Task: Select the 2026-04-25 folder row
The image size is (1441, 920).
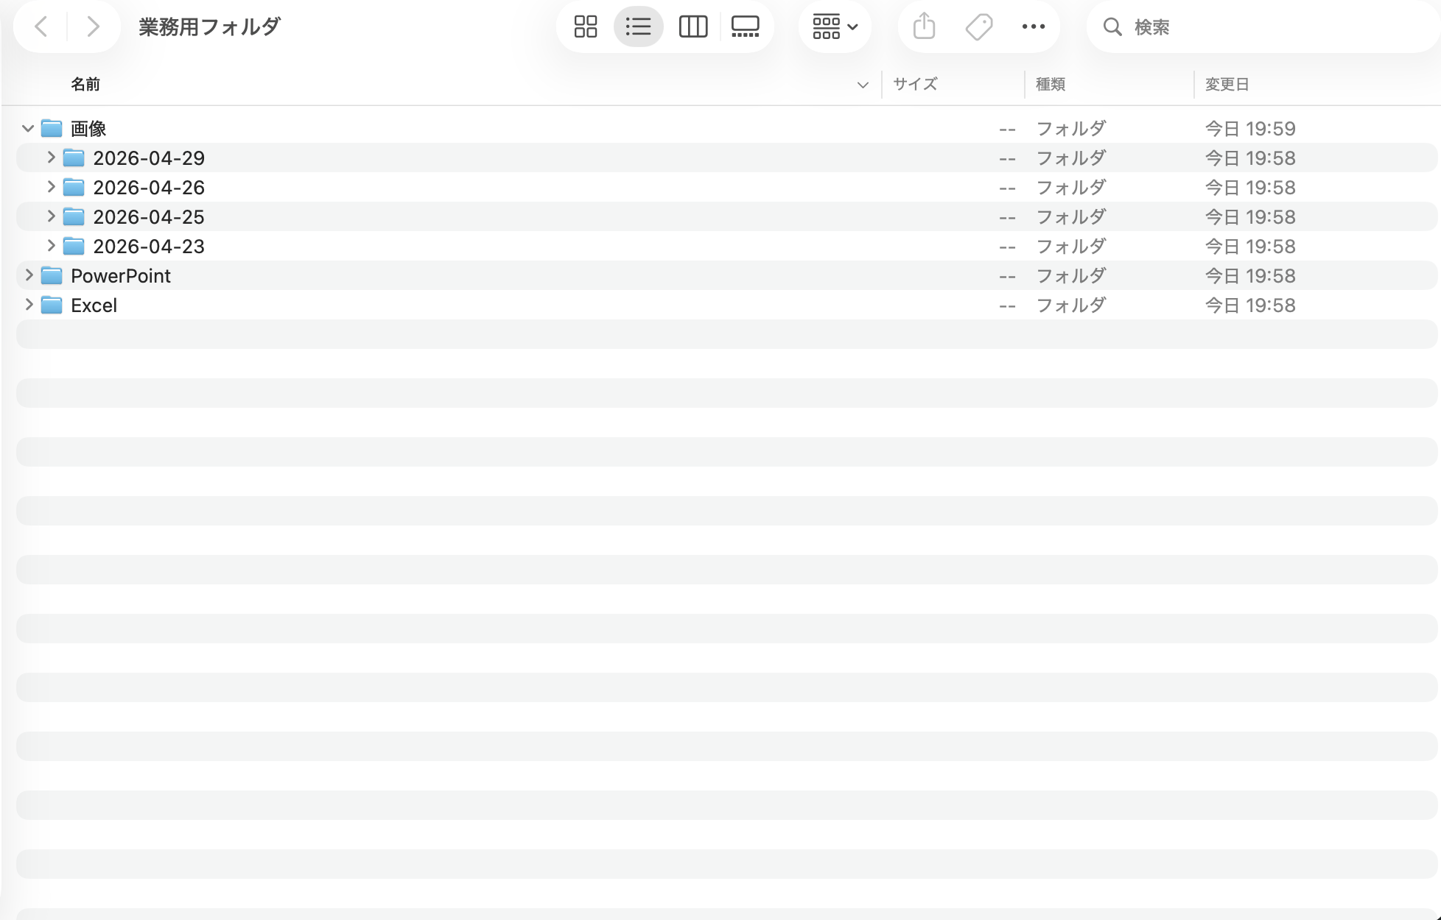Action: pos(726,216)
